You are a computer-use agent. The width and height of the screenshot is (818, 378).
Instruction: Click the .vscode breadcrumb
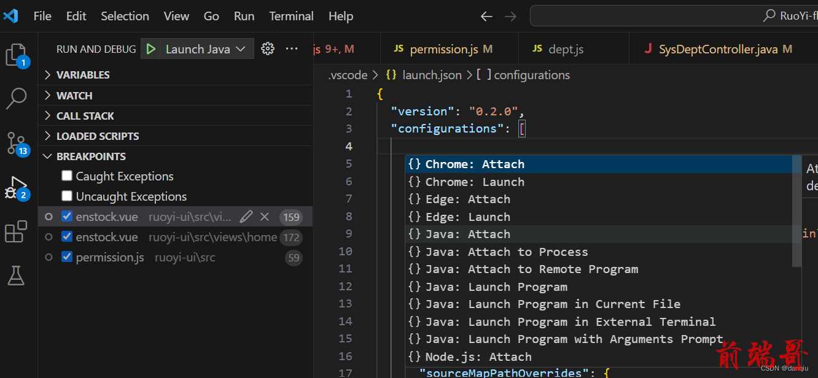tap(348, 75)
